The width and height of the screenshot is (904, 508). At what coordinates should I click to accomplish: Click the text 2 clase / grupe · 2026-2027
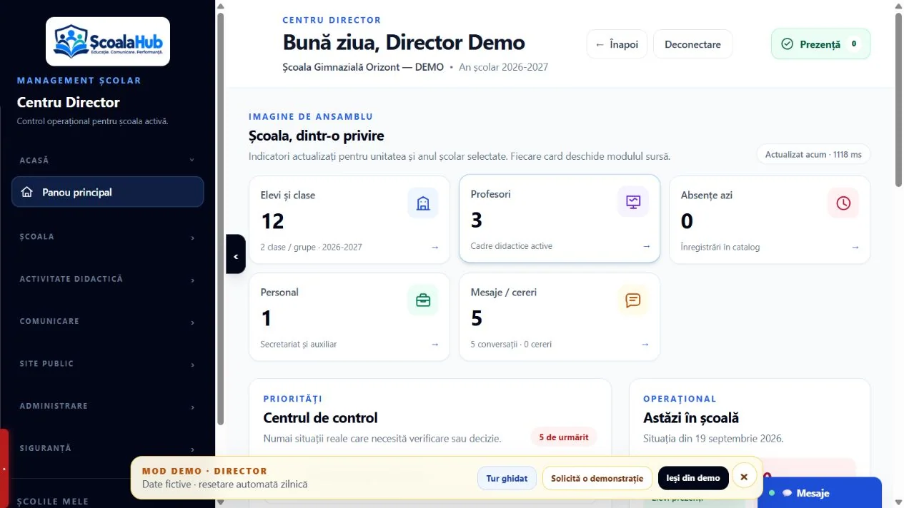311,248
